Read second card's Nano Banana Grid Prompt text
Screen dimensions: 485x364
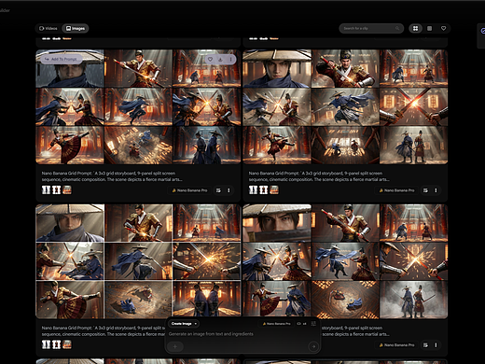pos(319,176)
